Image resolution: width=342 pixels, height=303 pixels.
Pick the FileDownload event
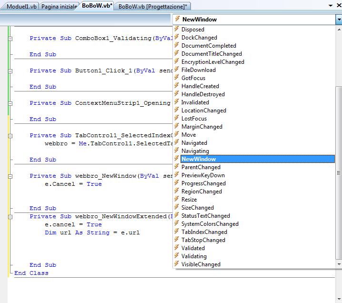[199, 70]
